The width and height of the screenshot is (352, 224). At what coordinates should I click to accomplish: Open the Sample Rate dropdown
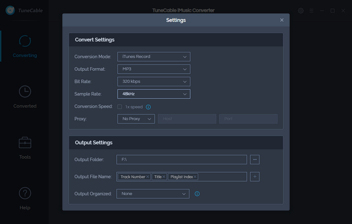(x=154, y=94)
